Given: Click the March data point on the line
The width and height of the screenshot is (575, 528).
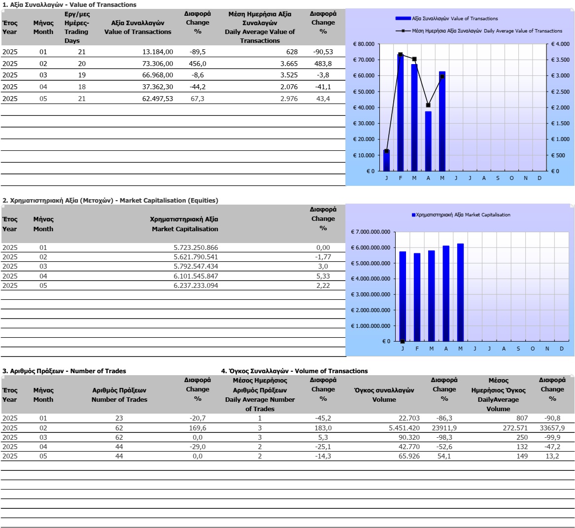Looking at the screenshot, I should click(x=414, y=59).
